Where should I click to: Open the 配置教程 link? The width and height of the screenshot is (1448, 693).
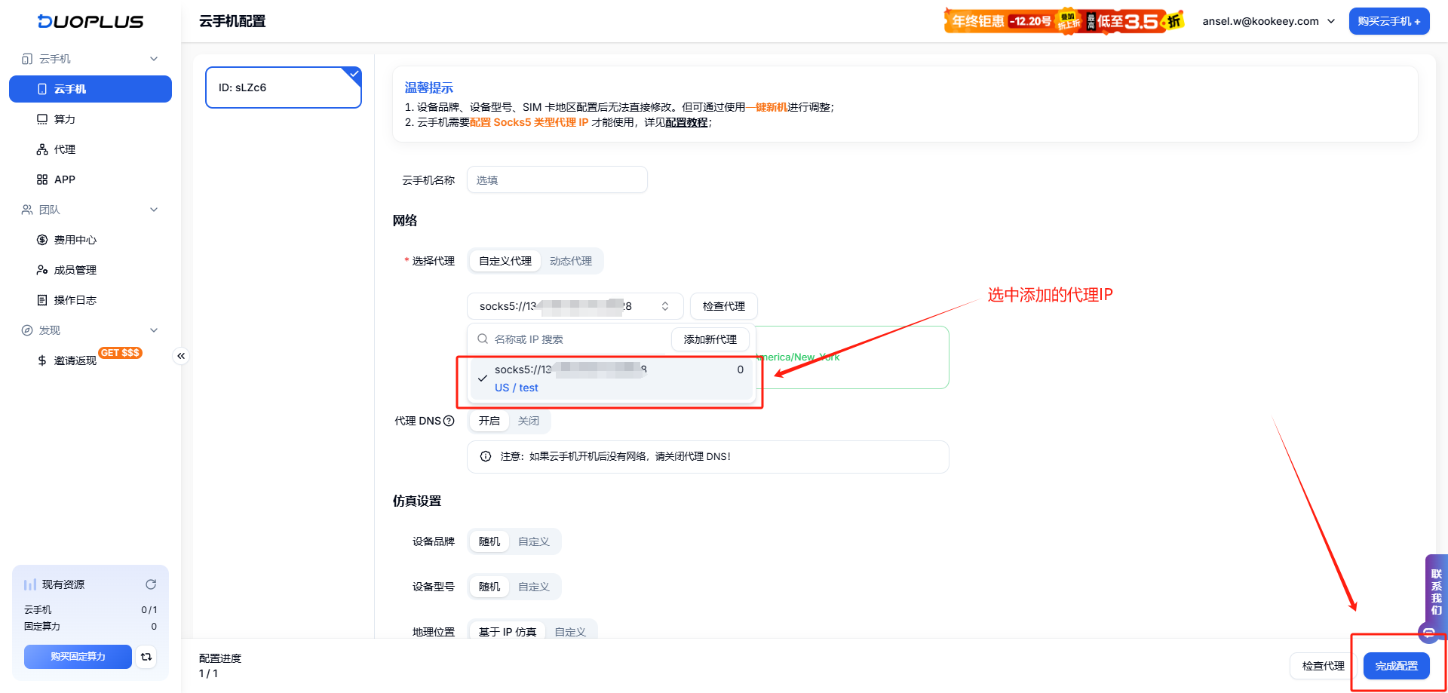(x=687, y=121)
